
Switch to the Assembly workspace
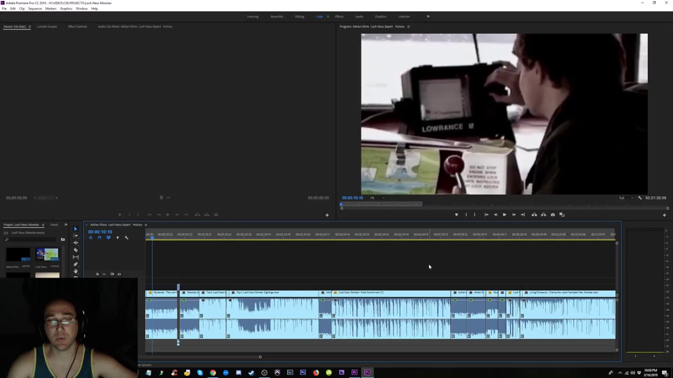pyautogui.click(x=277, y=16)
